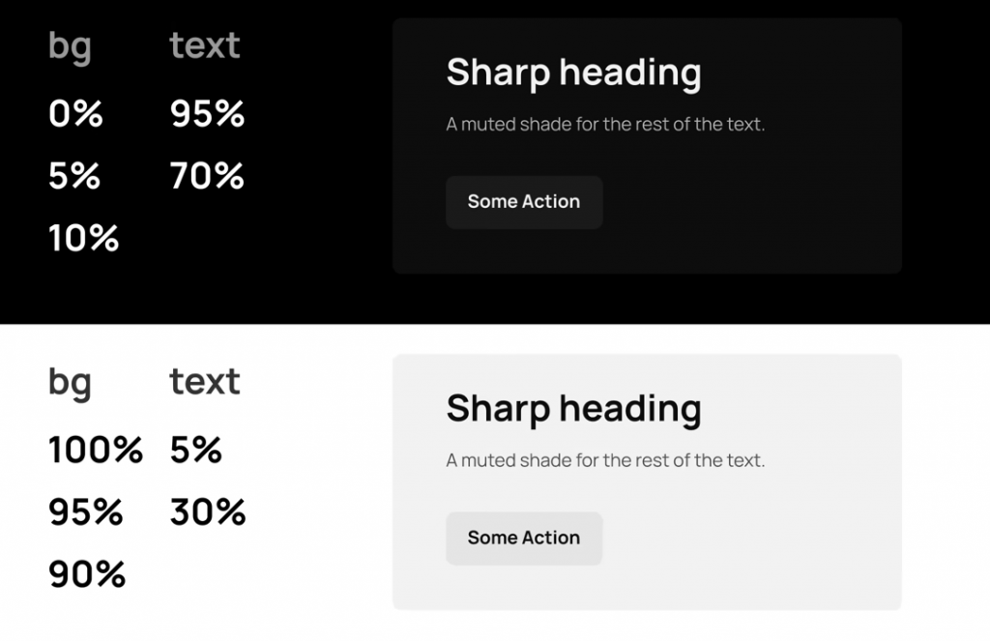990x641 pixels.
Task: Click the bg column label in dark section
Action: click(70, 46)
